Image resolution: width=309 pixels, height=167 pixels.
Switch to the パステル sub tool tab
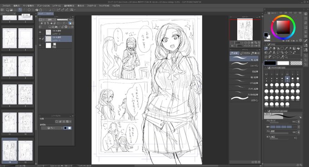245,53
